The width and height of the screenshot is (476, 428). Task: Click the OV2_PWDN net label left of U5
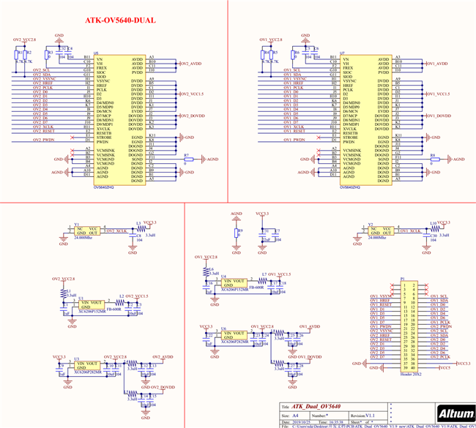tap(43, 140)
